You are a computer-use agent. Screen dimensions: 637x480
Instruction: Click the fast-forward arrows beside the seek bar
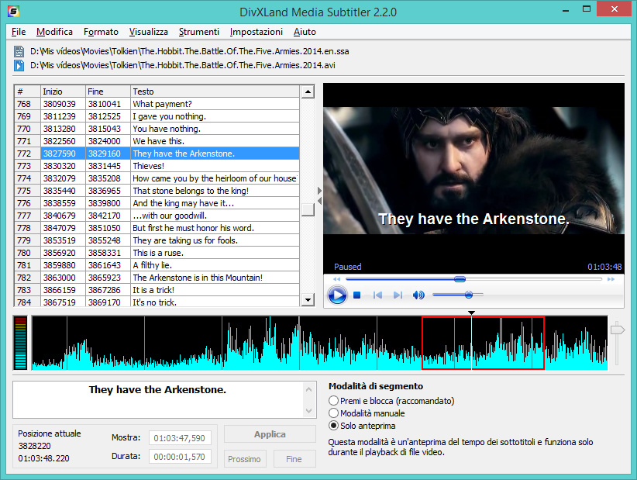click(x=611, y=279)
